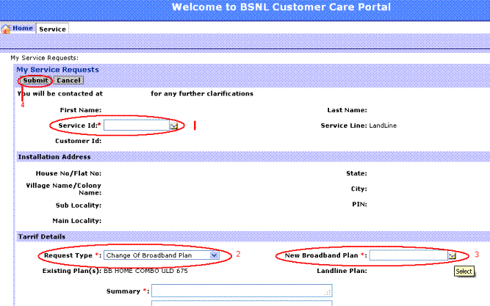Click the 'Welcome to BSNL Customer Care Portal' title

click(x=281, y=7)
